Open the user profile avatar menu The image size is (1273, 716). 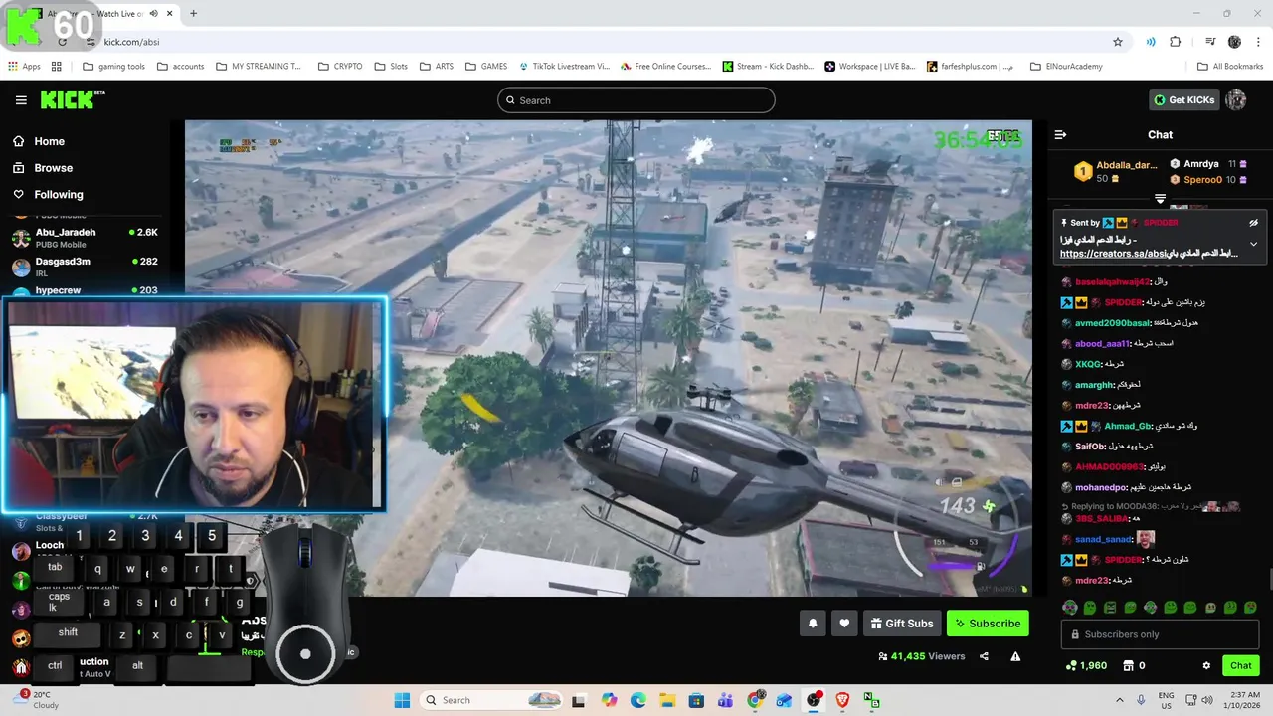[1236, 100]
